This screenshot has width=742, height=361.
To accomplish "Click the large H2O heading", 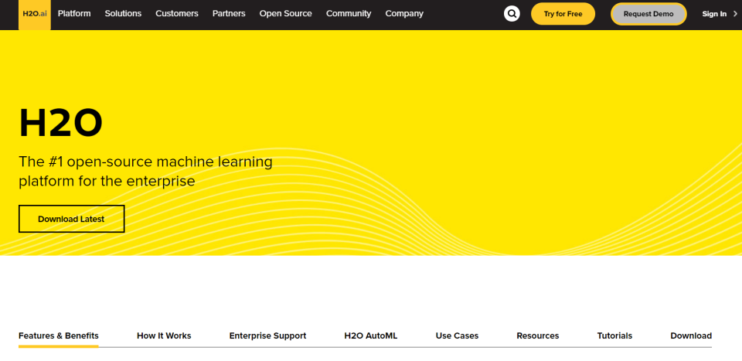I will [60, 123].
